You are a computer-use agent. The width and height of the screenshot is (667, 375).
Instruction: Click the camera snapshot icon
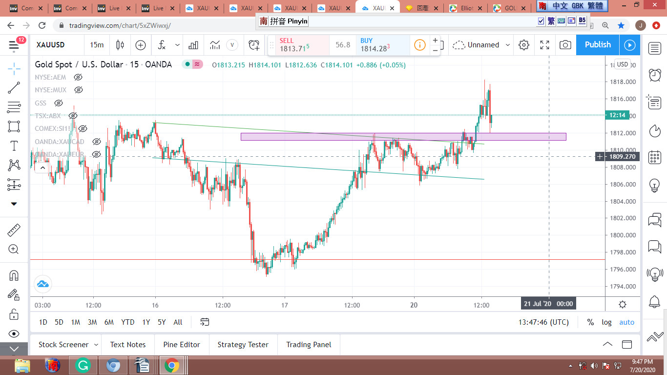click(565, 45)
